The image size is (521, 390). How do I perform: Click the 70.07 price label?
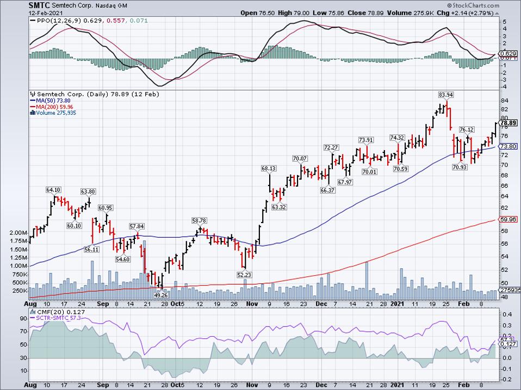click(300, 158)
